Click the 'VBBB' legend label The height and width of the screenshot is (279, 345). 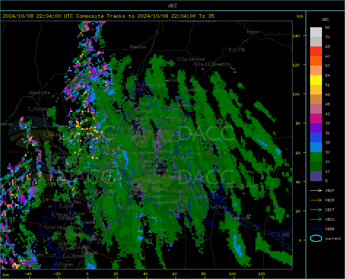click(330, 229)
